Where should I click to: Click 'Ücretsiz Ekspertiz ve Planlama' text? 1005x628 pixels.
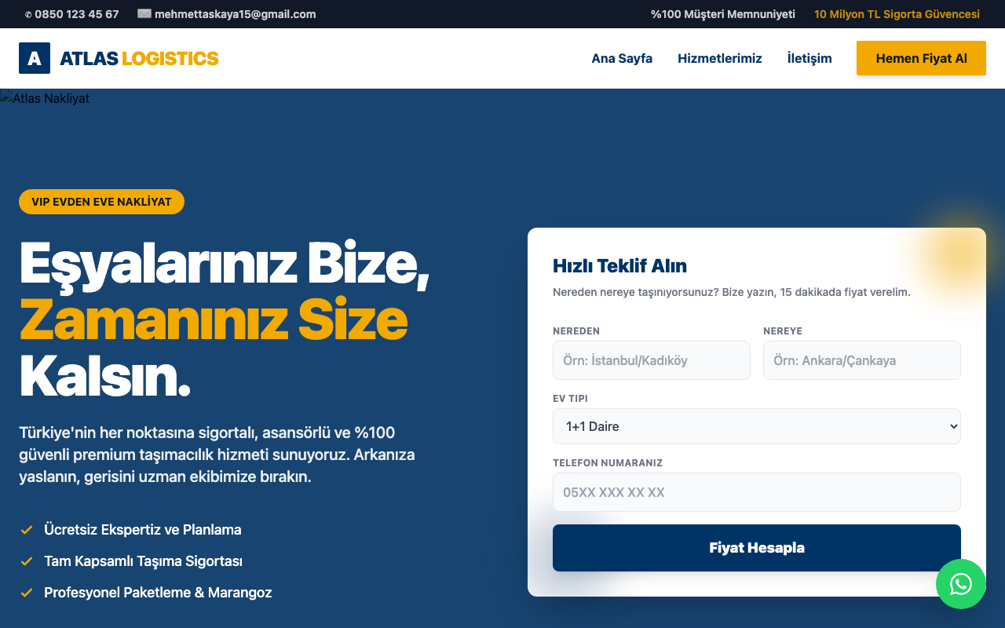point(143,530)
